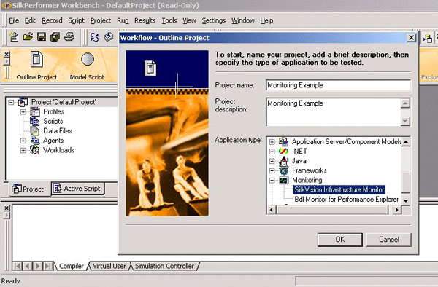Click the Open folder toolbar icon
The height and width of the screenshot is (287, 438).
[28, 36]
